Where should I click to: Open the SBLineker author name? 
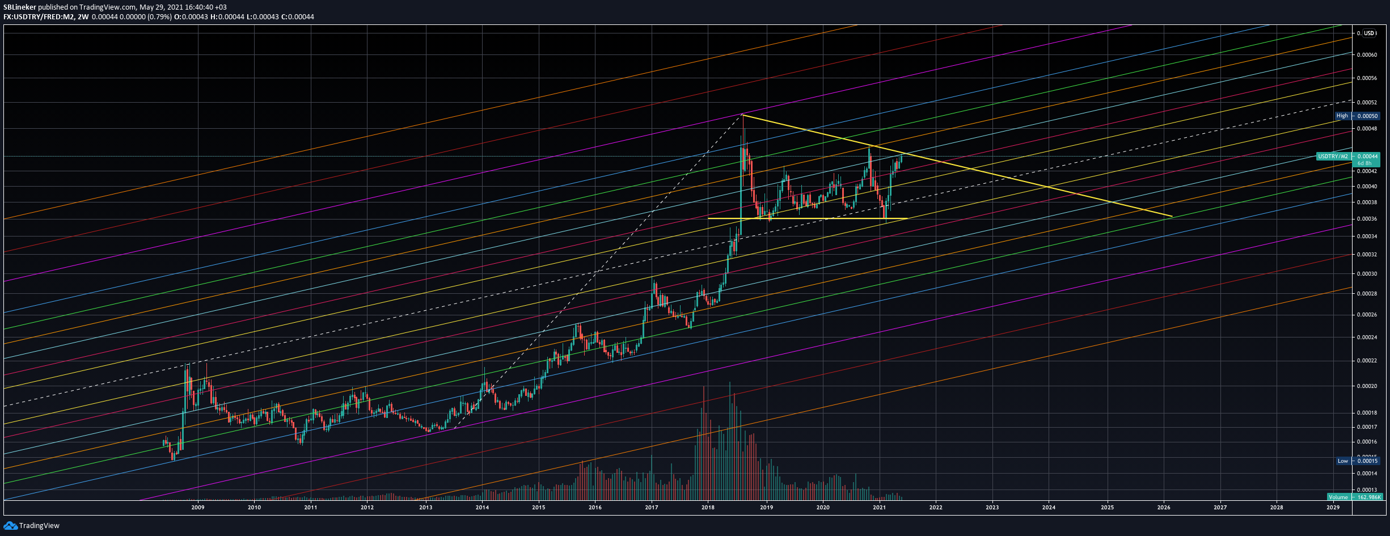click(x=20, y=7)
